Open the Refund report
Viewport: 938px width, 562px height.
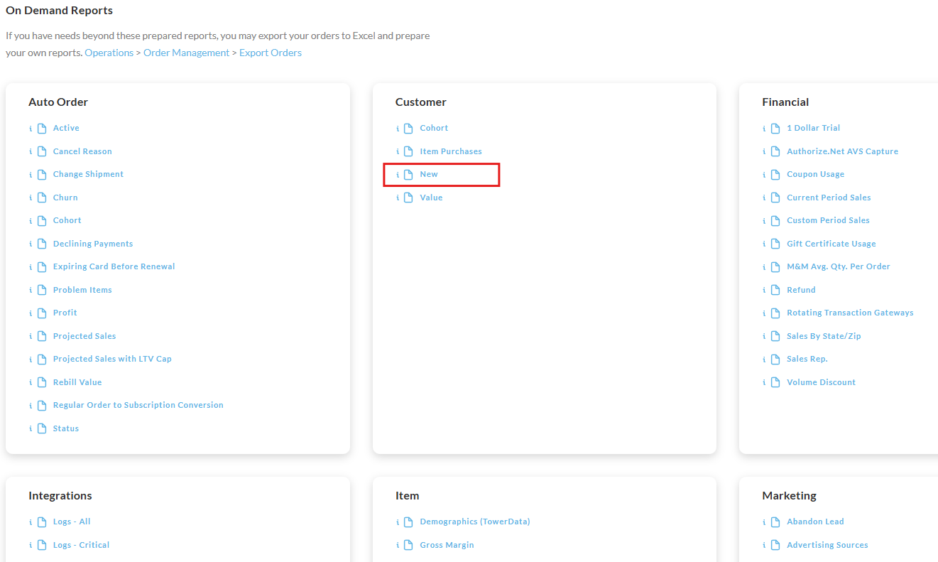click(801, 290)
